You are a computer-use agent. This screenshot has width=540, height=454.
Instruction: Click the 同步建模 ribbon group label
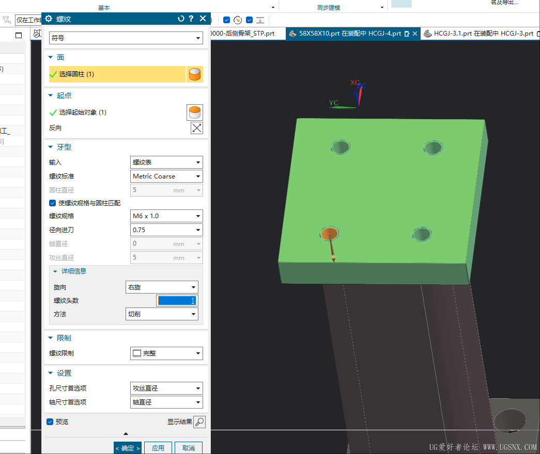(x=329, y=8)
